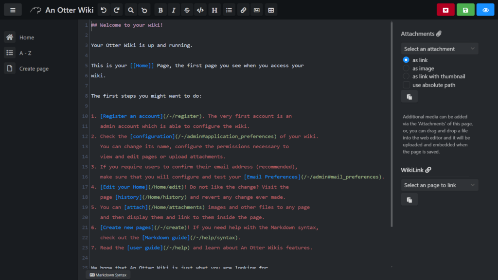
Task: Copy WikiLink markup with paste button
Action: point(409,200)
